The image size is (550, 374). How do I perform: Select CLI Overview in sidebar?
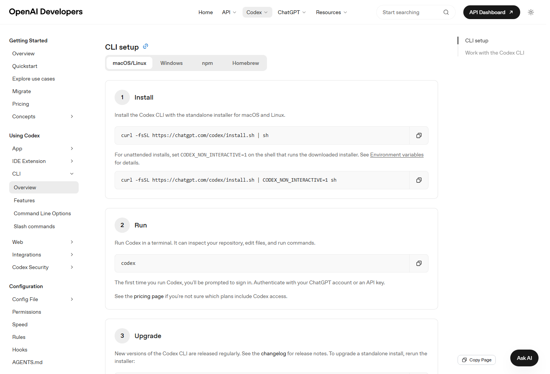(44, 187)
